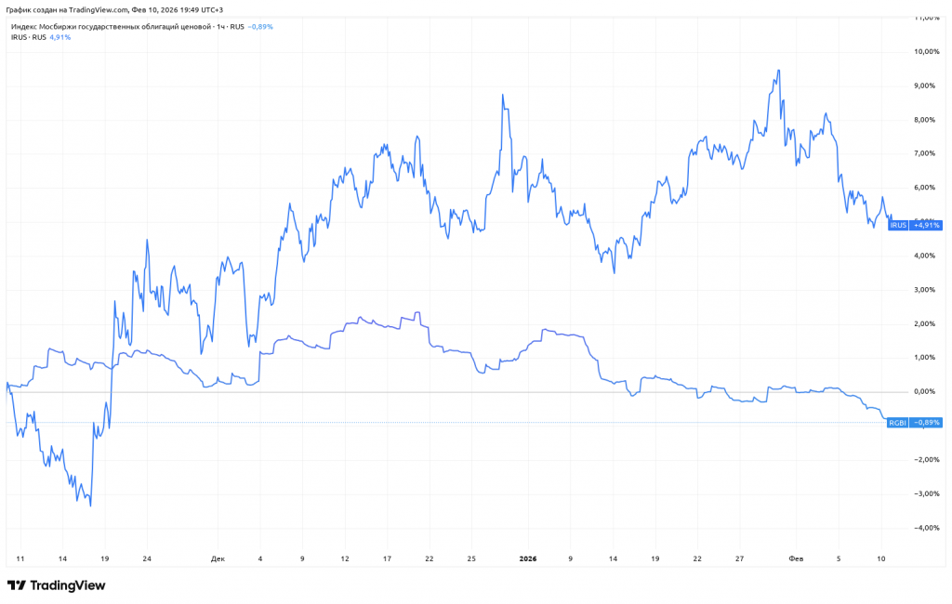Click the 0,00% price axis label
The image size is (952, 604).
[927, 392]
